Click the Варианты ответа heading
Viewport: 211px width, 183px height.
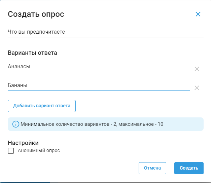tap(32, 53)
